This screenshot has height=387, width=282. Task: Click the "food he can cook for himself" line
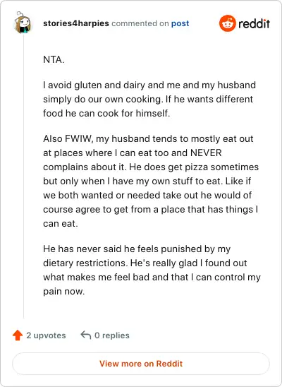[x=106, y=113]
